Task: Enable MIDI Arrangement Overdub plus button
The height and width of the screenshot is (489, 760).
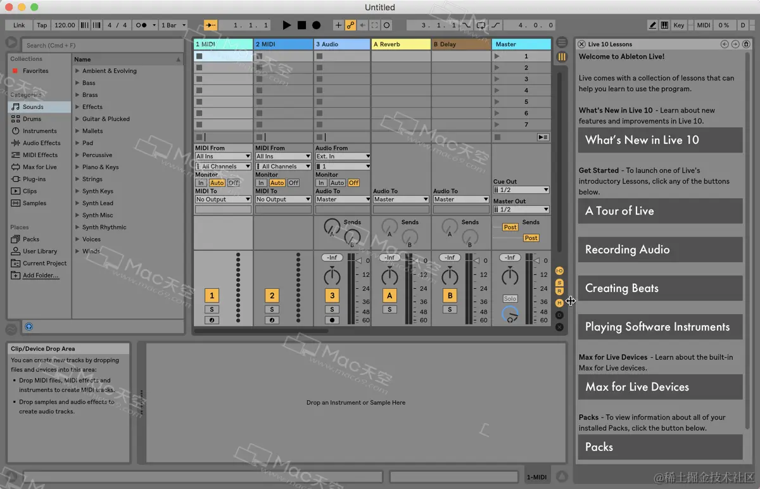Action: (x=338, y=25)
